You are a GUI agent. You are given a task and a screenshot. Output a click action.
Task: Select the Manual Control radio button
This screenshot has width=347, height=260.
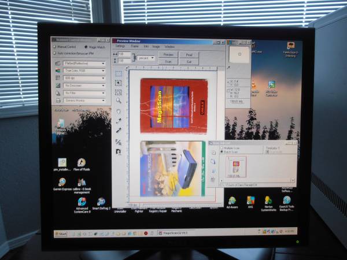55,47
